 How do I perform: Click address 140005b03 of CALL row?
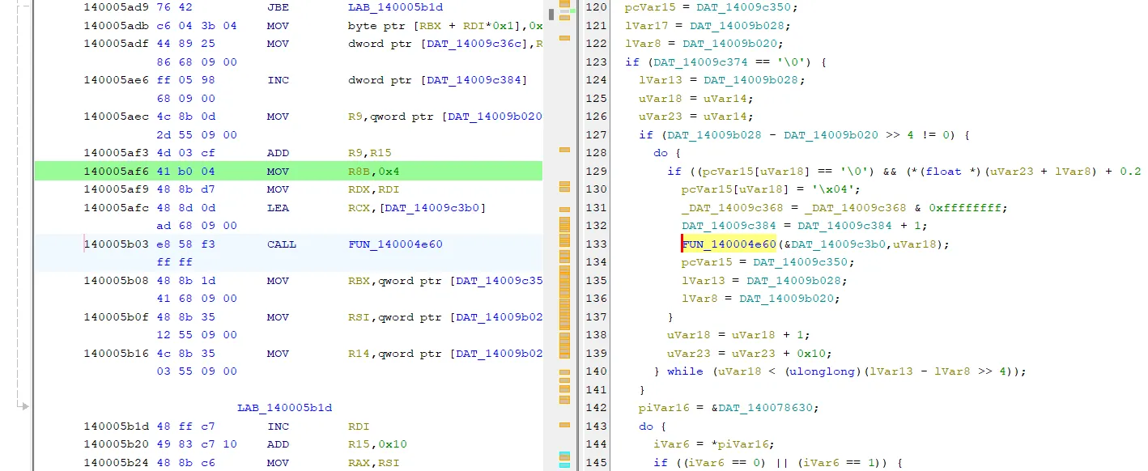pyautogui.click(x=116, y=244)
